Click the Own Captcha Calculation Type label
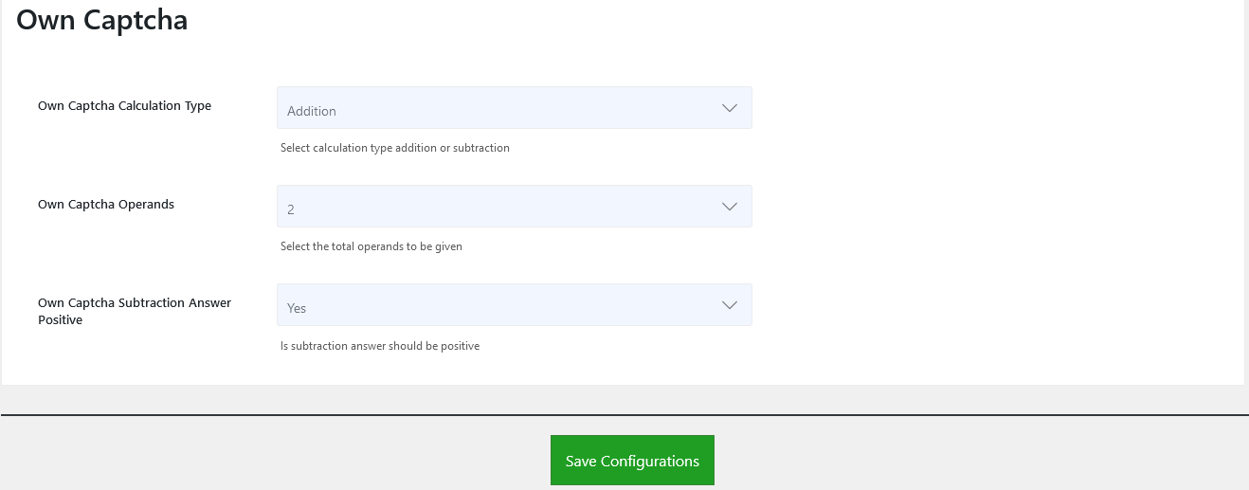1249x490 pixels. [x=124, y=106]
